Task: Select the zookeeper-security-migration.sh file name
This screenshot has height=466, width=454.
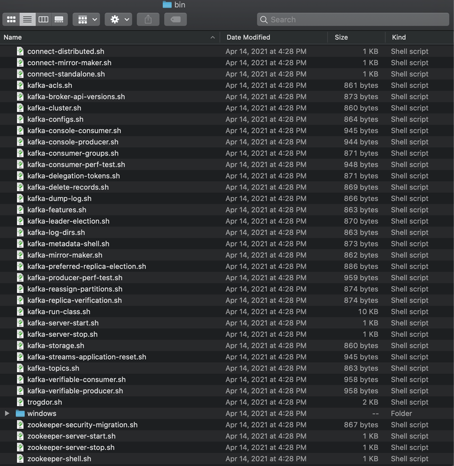Action: point(83,425)
